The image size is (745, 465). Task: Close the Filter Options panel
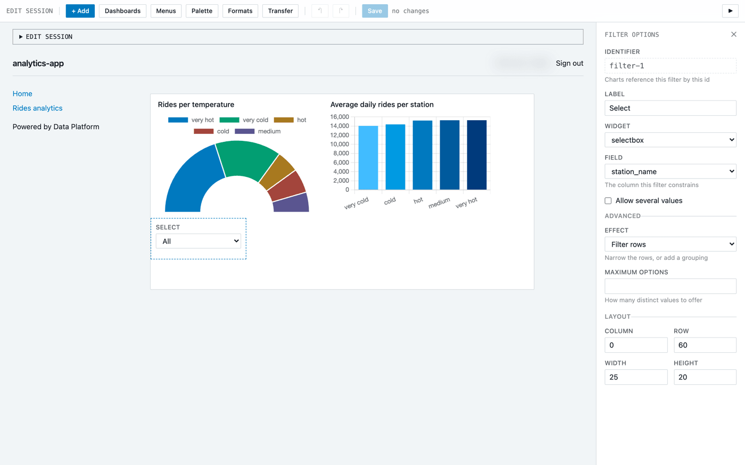pos(734,35)
